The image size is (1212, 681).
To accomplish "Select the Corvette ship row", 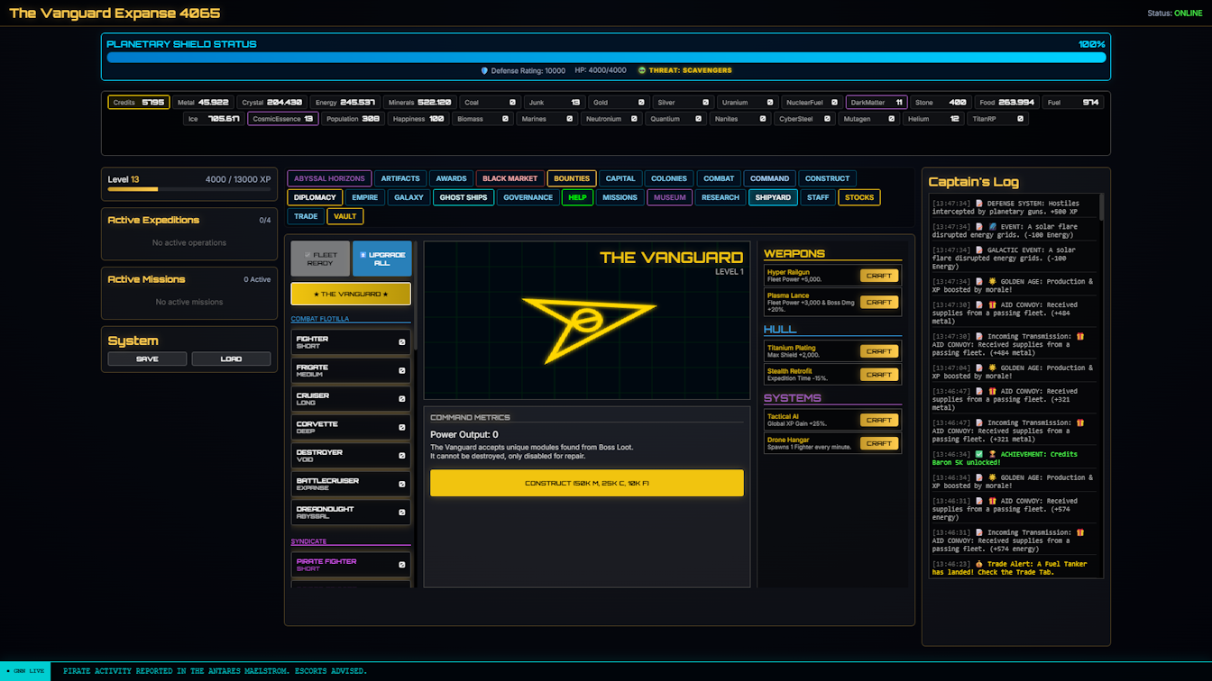I will click(x=351, y=427).
